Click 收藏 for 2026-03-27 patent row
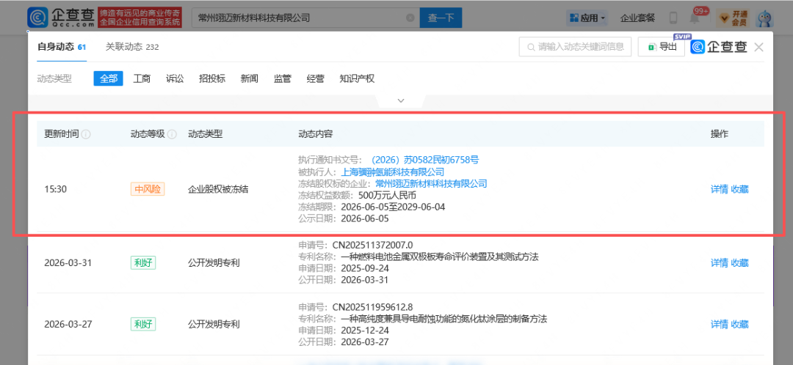Viewport: 793px width, 365px height. click(740, 324)
